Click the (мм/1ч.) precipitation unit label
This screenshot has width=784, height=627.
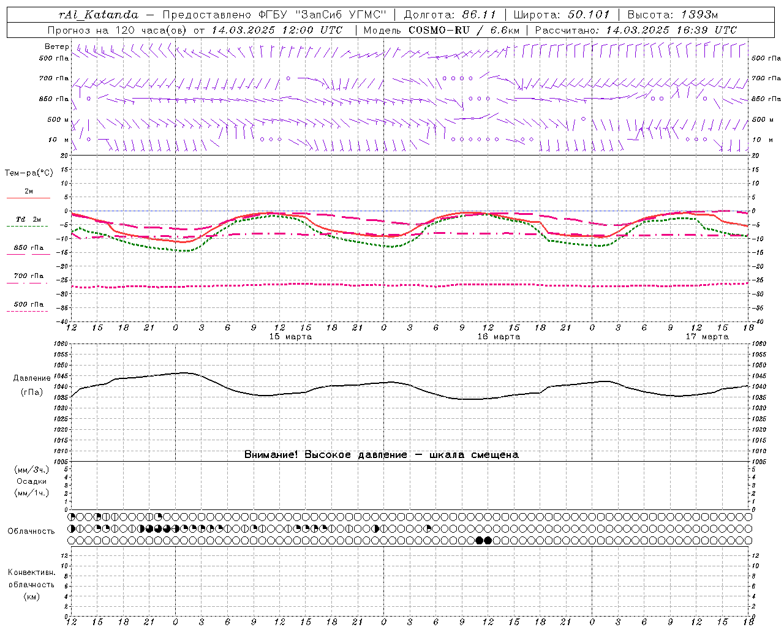(x=32, y=493)
